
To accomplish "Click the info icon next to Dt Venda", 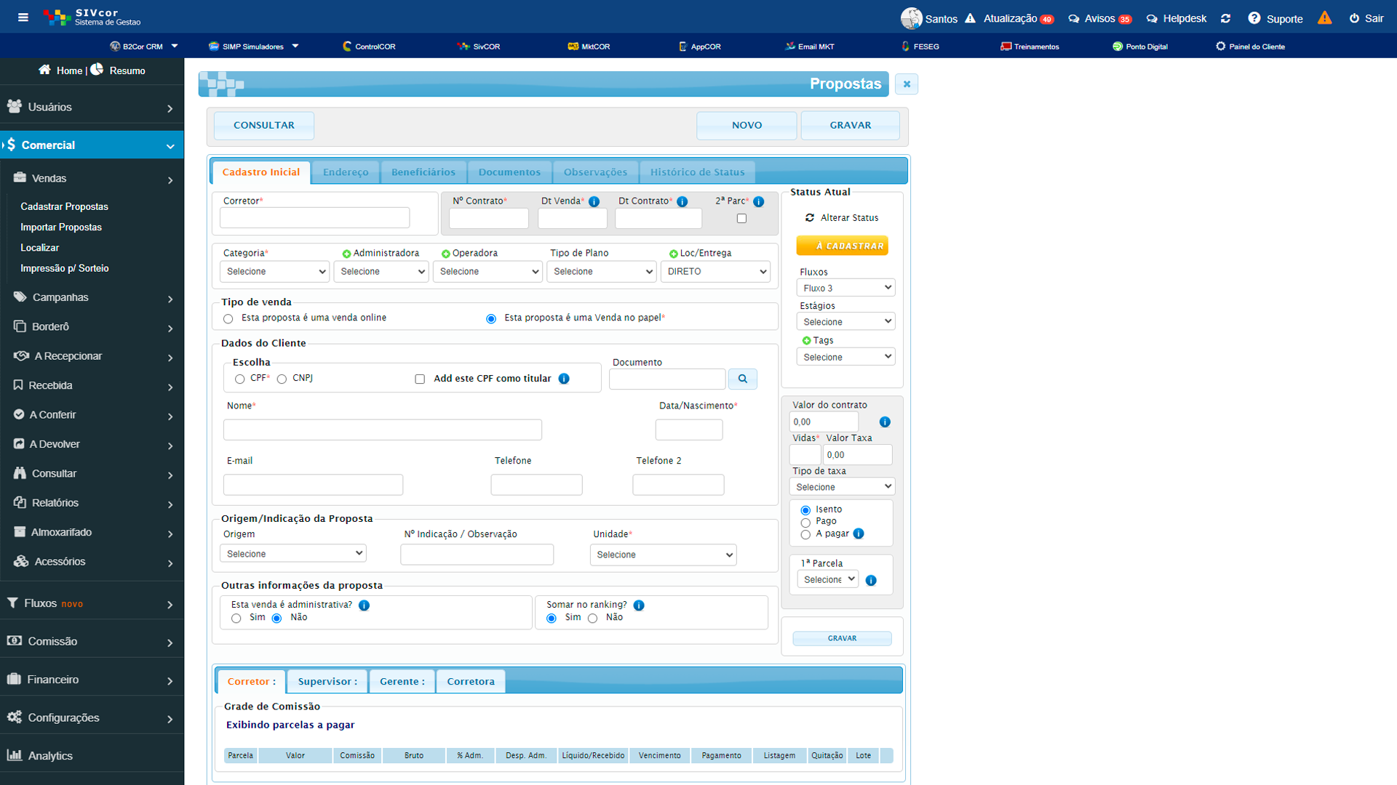I will [594, 202].
